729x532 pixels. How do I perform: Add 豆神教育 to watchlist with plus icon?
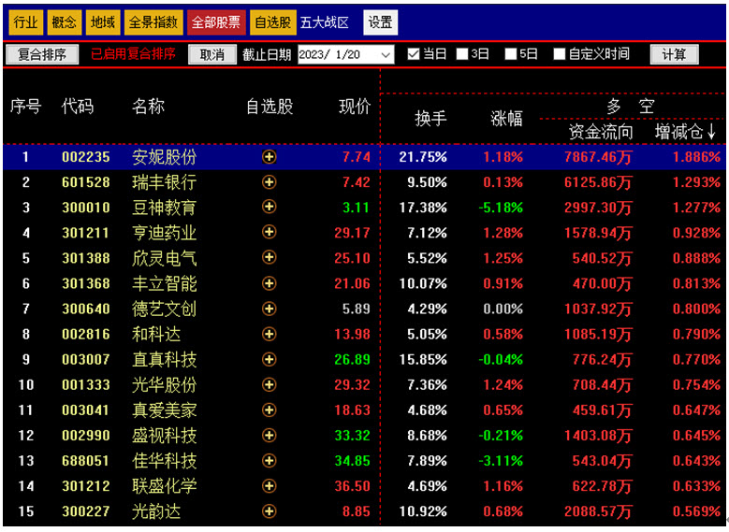tap(269, 208)
